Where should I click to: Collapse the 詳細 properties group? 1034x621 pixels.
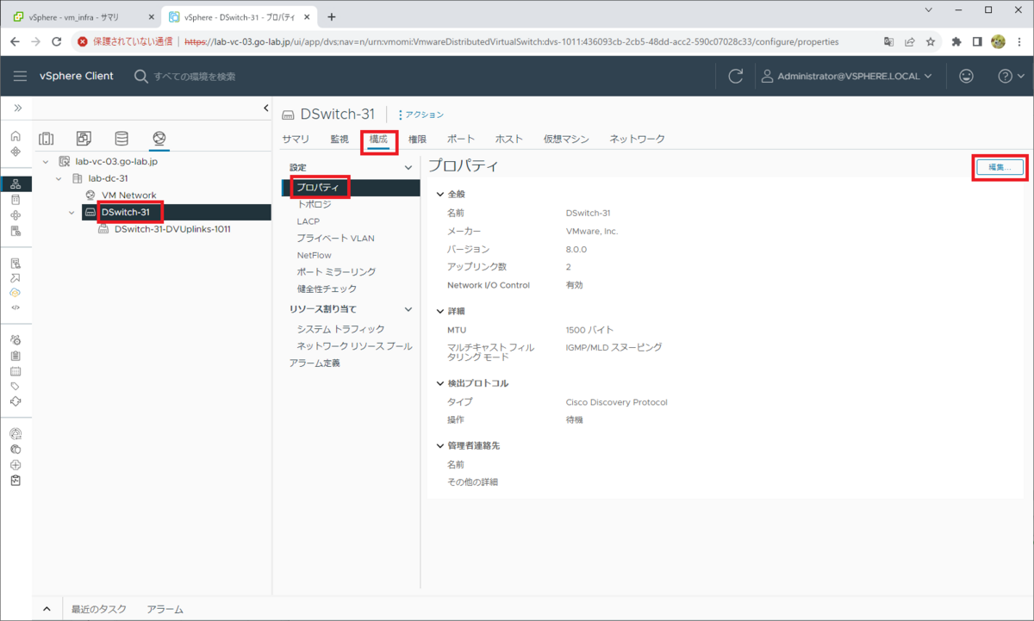(440, 310)
